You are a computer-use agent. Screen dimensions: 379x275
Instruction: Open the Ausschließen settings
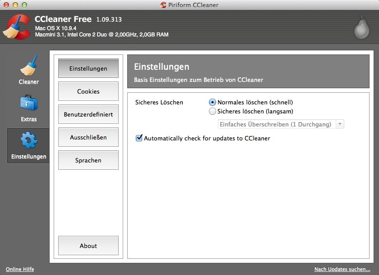coord(88,137)
